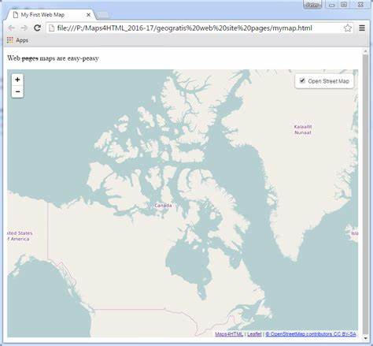The width and height of the screenshot is (373, 346).
Task: Go forward using the browser forward arrow
Action: (x=24, y=28)
